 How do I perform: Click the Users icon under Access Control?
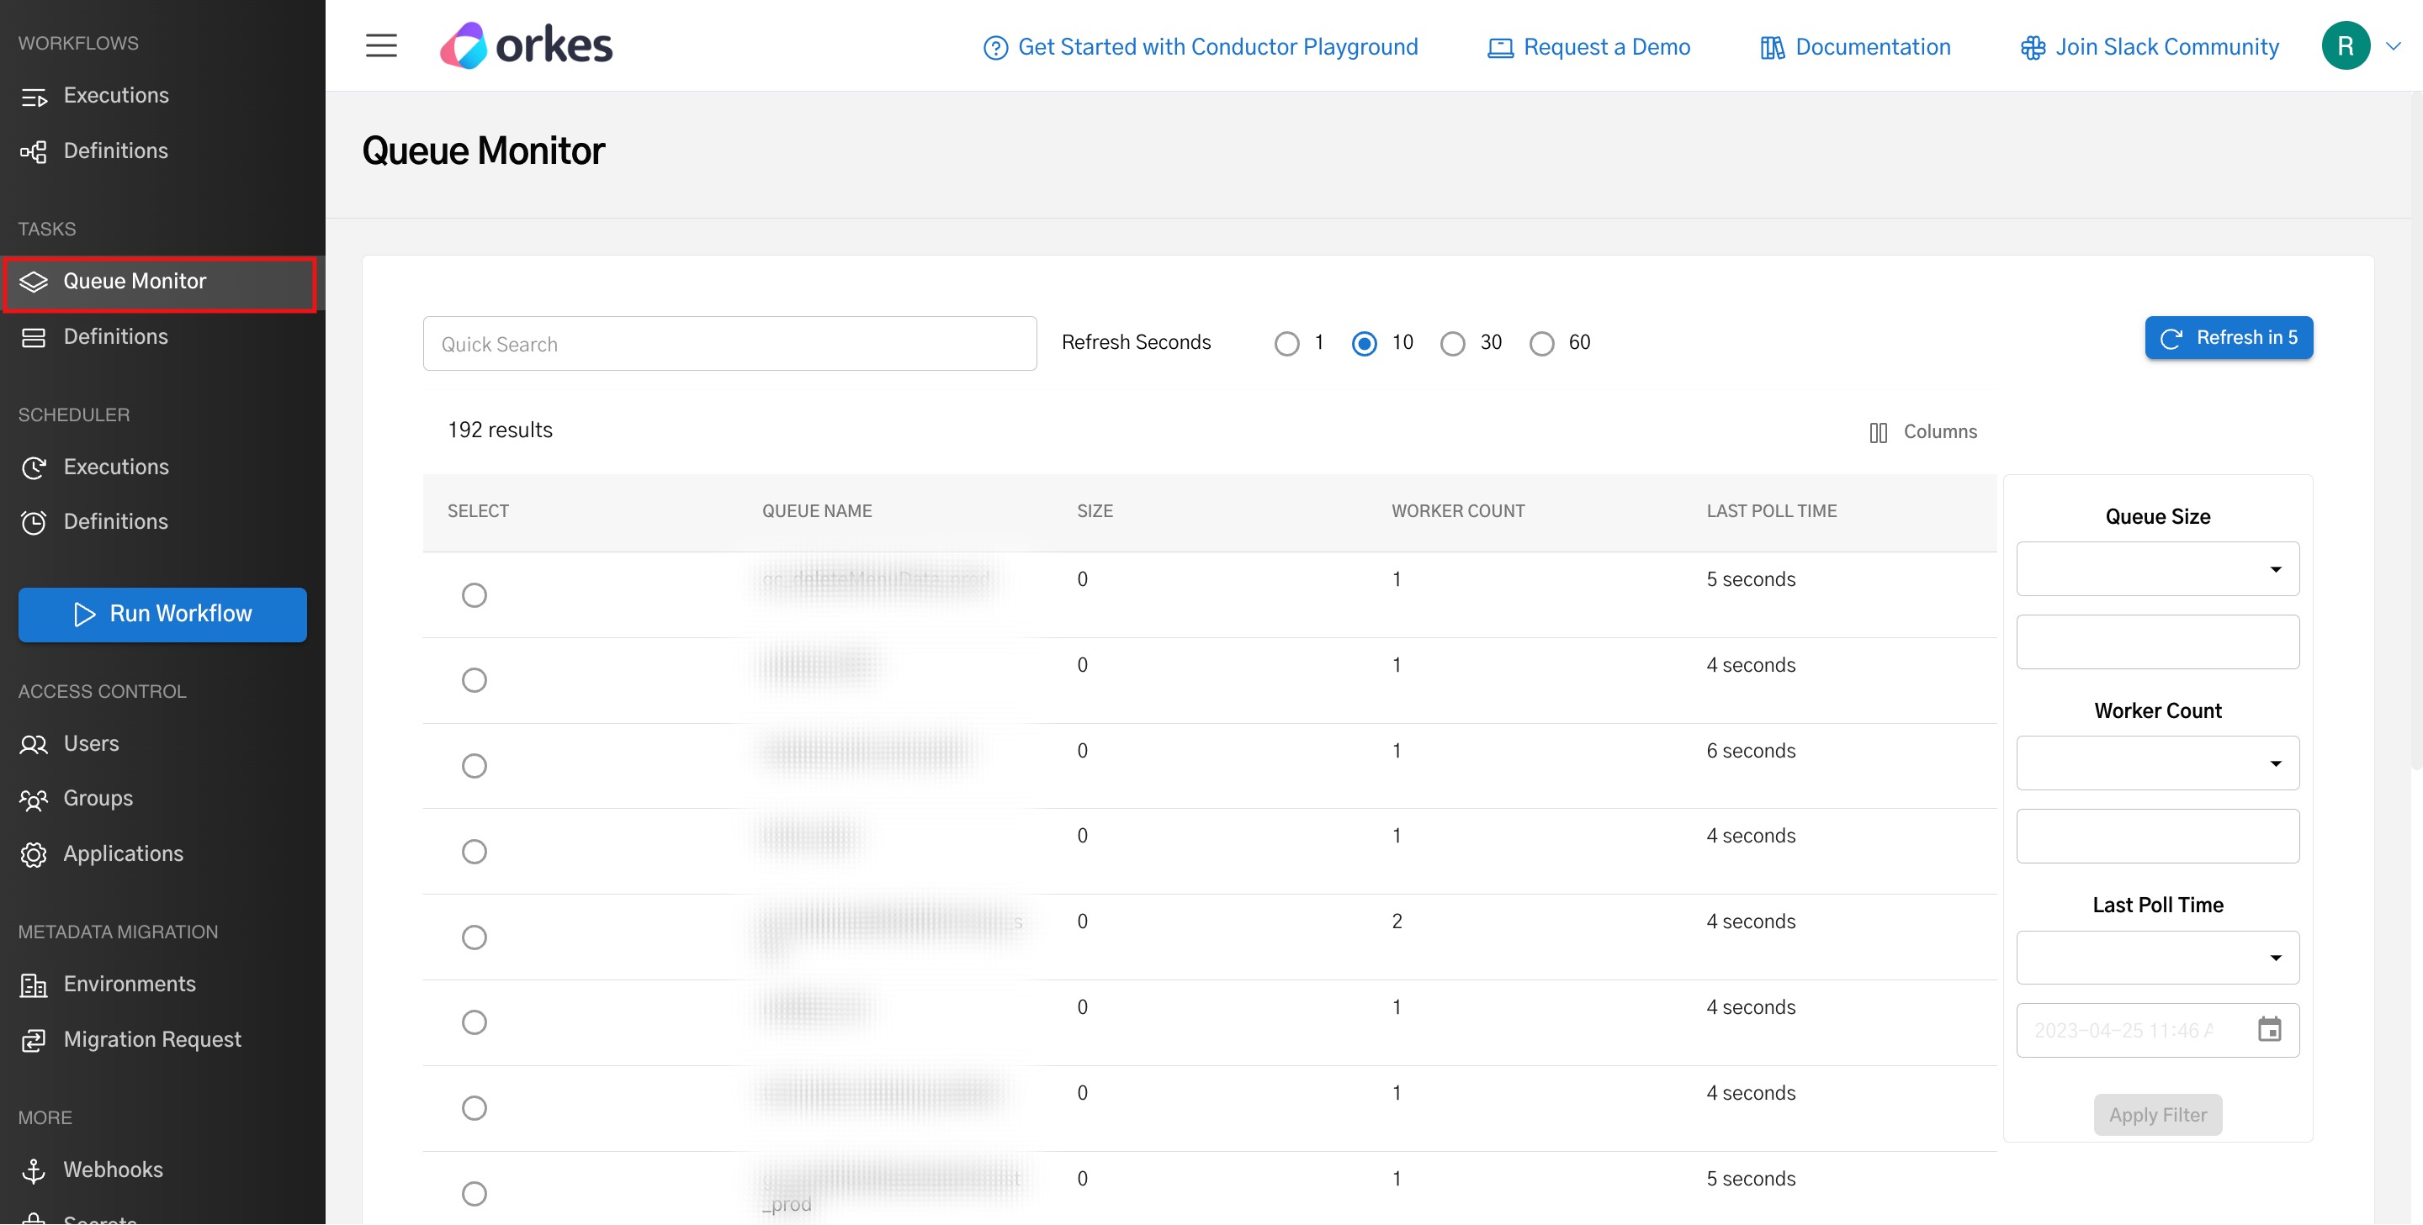click(34, 743)
